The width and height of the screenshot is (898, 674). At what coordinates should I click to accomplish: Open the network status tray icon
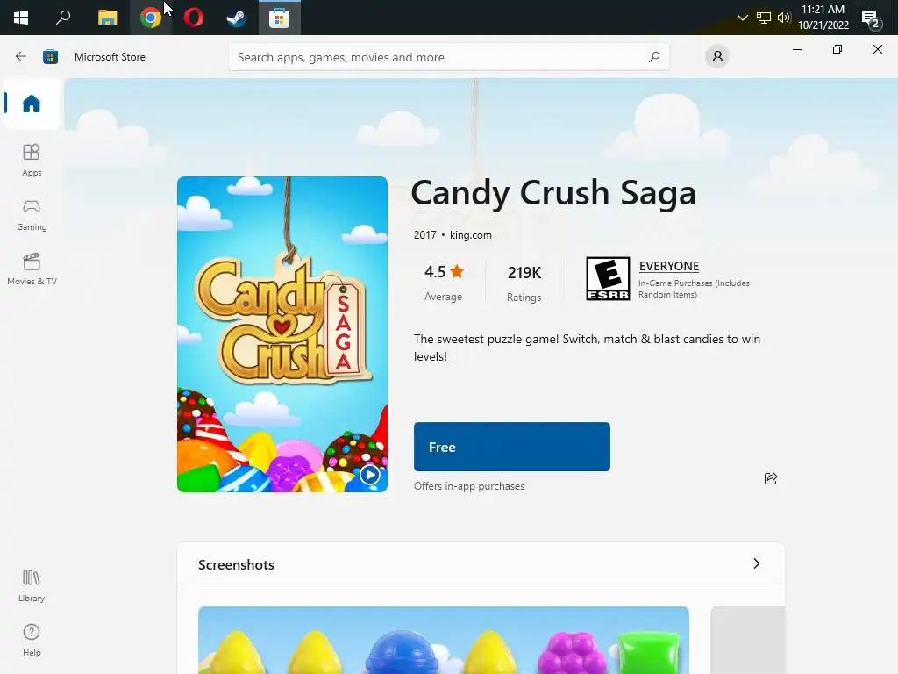point(764,18)
